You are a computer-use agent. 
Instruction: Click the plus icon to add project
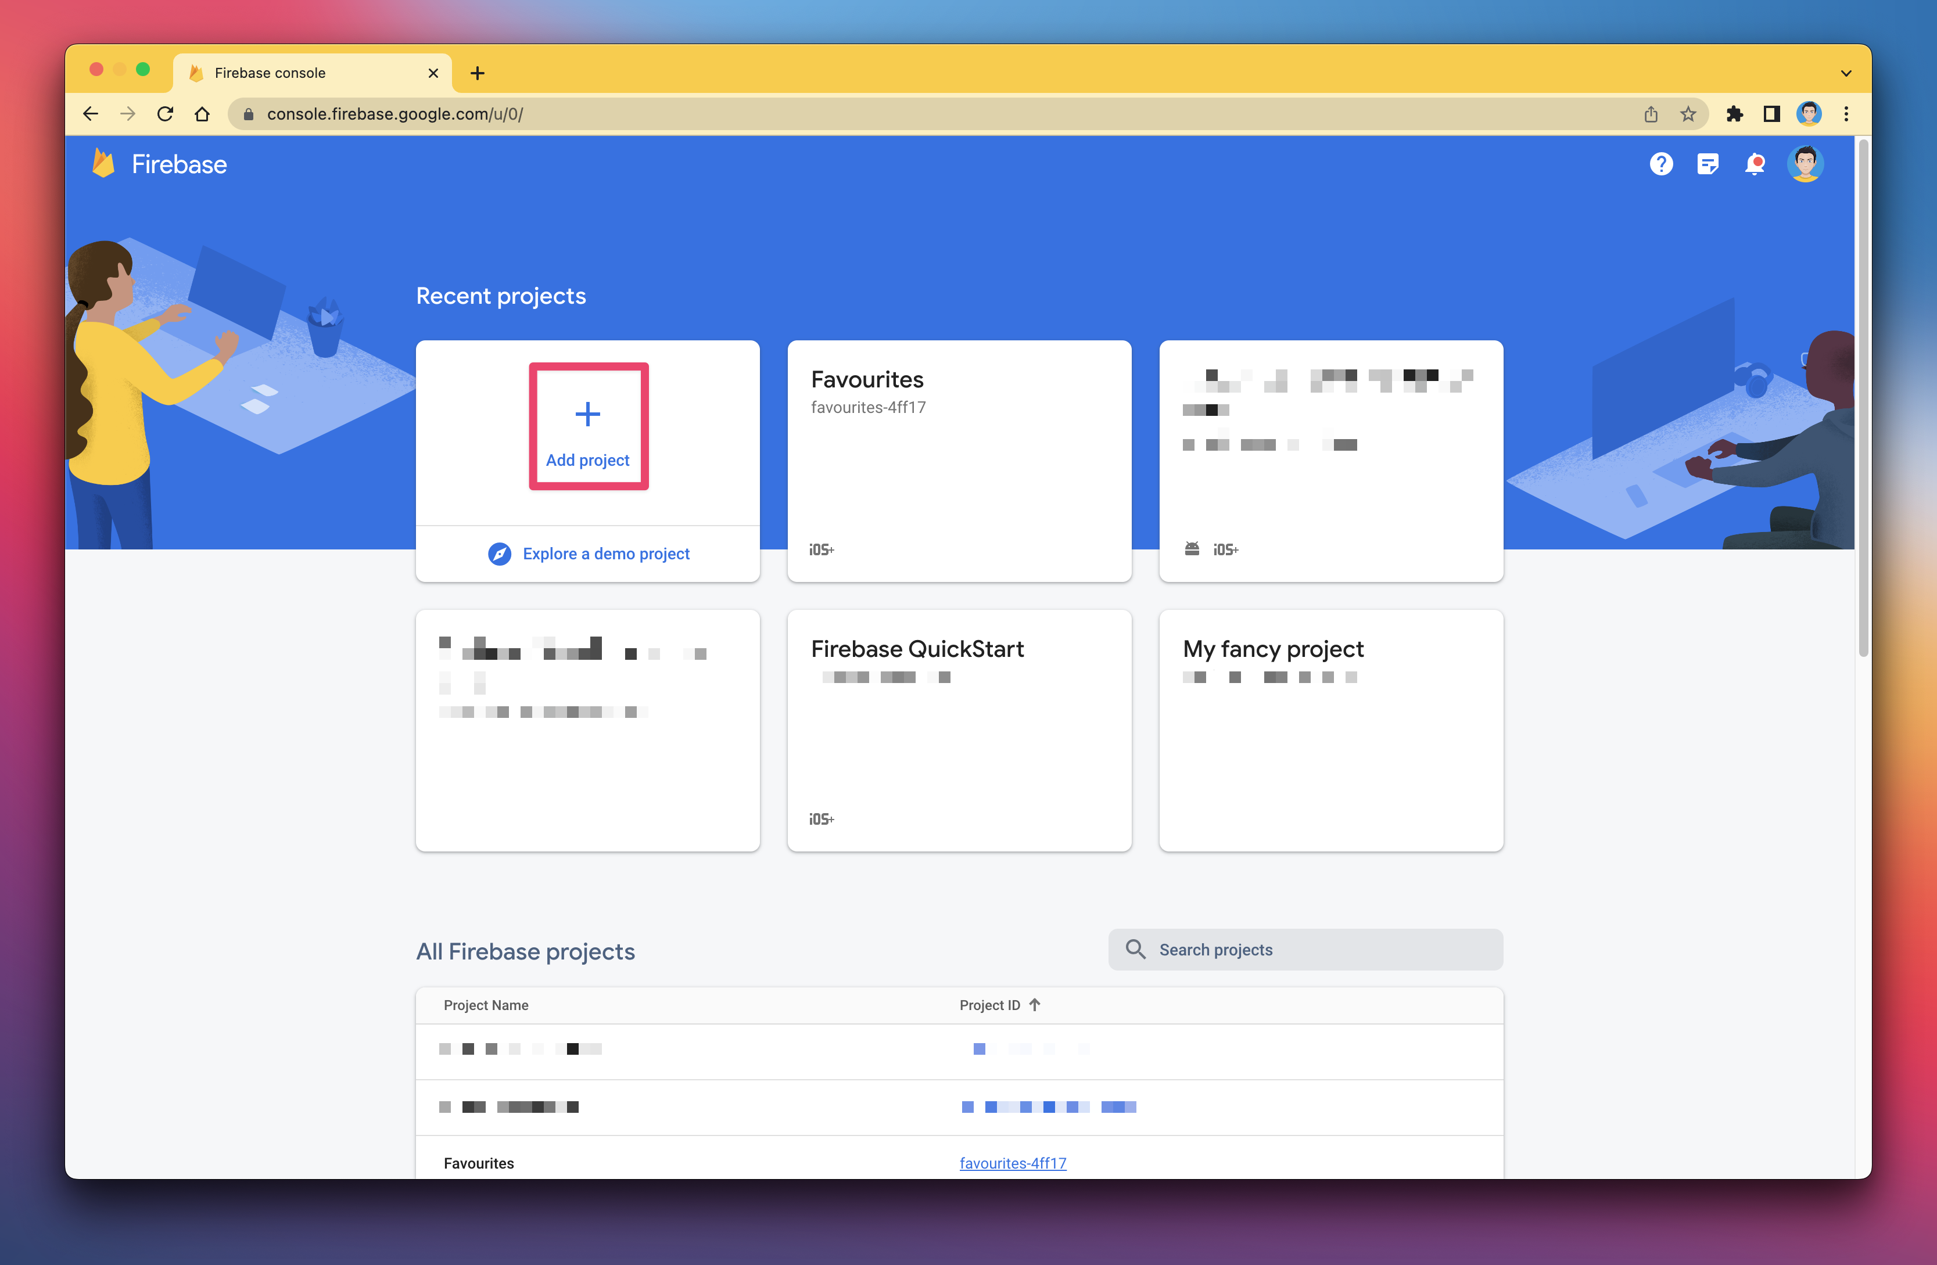tap(587, 414)
